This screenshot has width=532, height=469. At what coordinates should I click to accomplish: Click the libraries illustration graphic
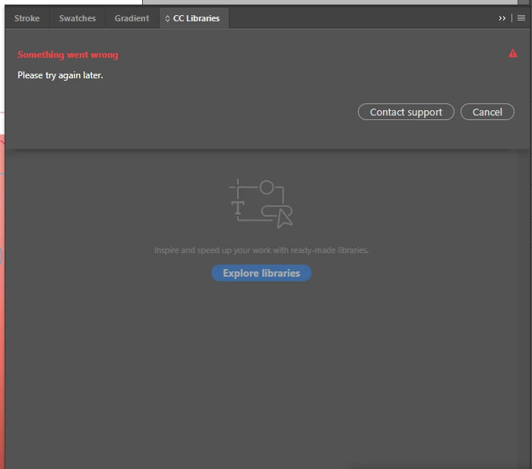point(261,204)
